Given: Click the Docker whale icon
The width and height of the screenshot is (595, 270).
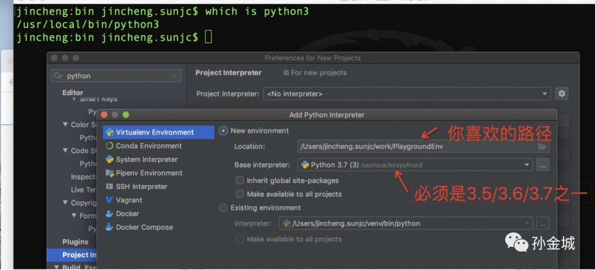Looking at the screenshot, I should click(110, 214).
